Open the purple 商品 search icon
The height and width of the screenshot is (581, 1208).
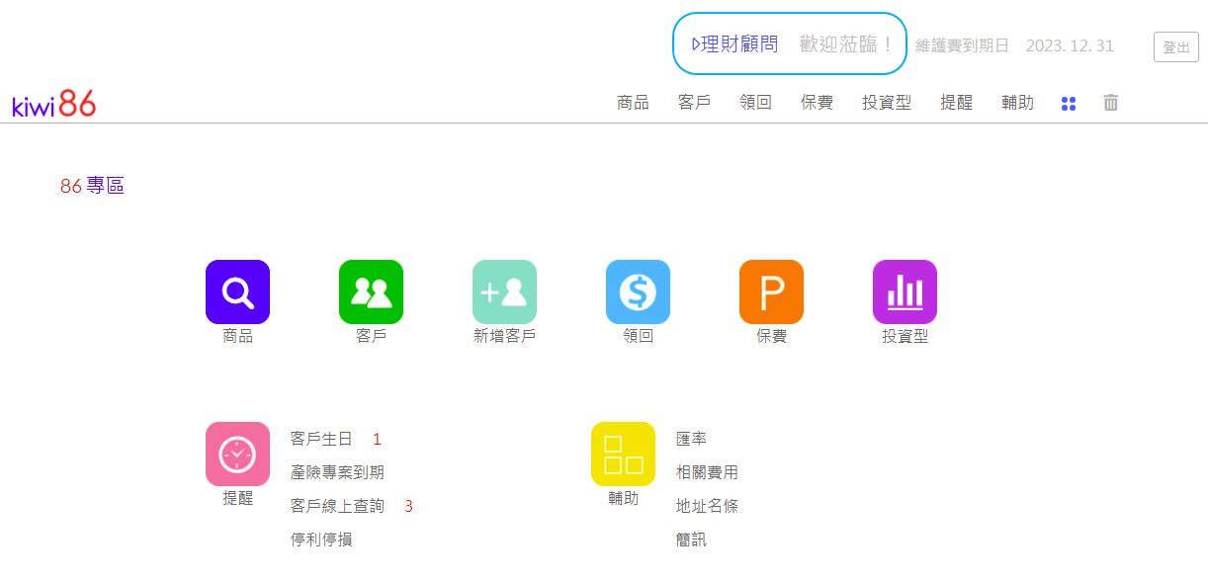coord(237,291)
